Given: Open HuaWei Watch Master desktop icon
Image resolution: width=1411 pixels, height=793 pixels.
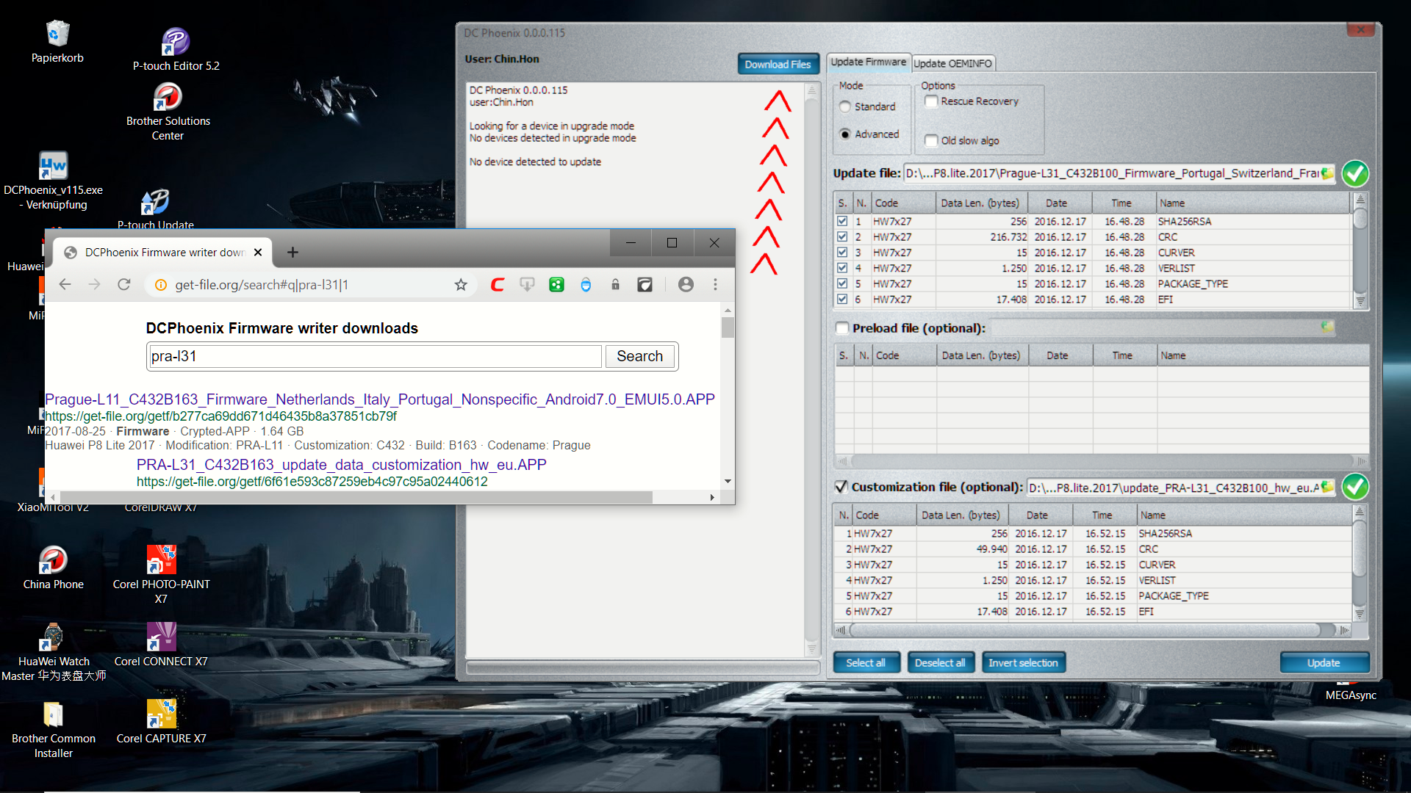Looking at the screenshot, I should coord(53,652).
